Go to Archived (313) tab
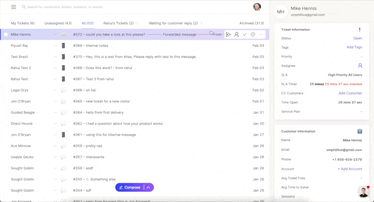Screen dimensions: 374x202 pyautogui.click(x=252, y=23)
